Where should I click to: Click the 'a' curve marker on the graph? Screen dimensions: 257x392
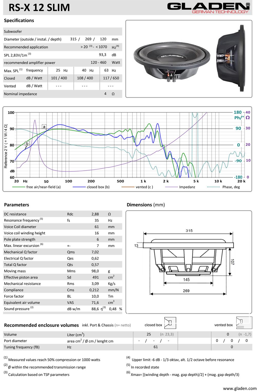point(44,126)
